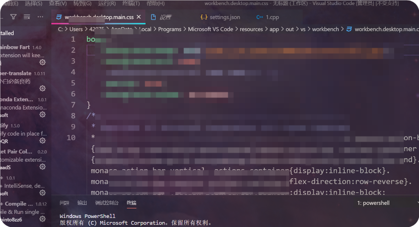Screen dimensions: 419x227
Task: Switch to the 输出 output panel tab
Action: point(82,203)
